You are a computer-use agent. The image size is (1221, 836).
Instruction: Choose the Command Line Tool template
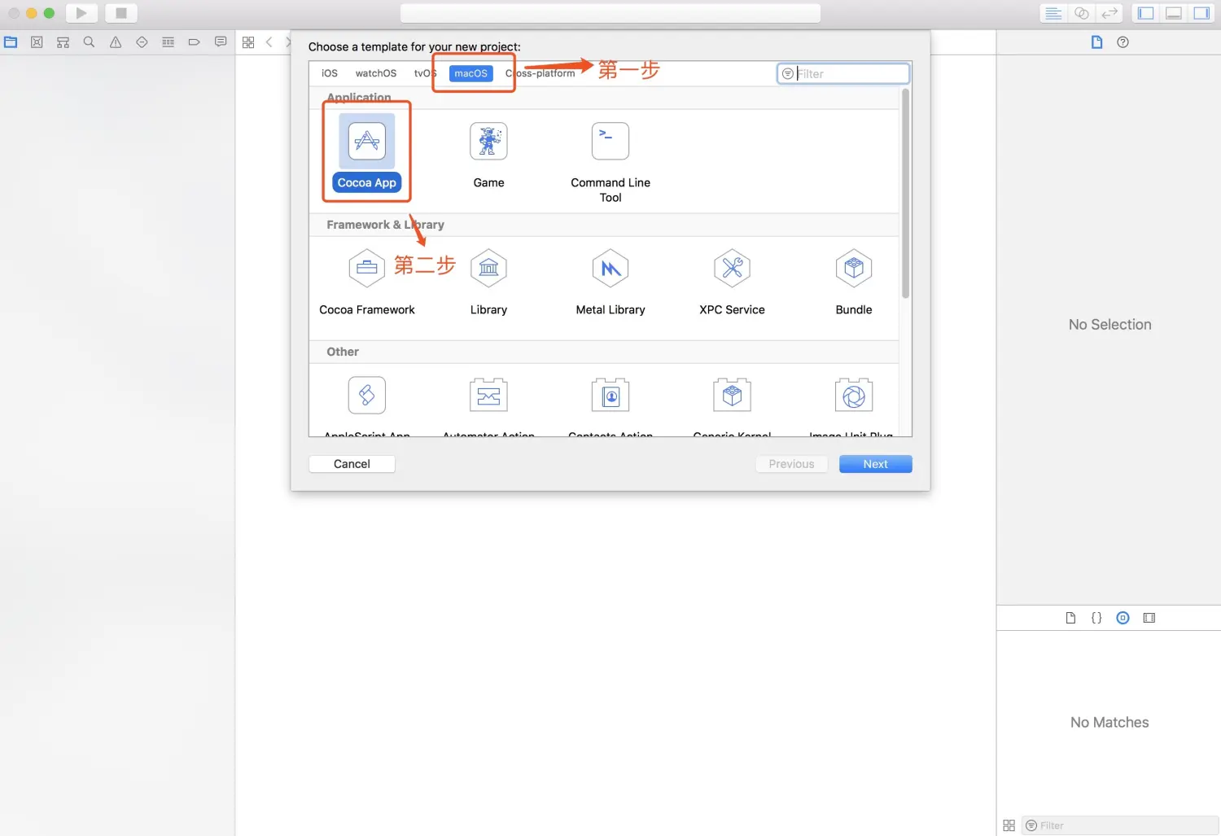(x=610, y=161)
